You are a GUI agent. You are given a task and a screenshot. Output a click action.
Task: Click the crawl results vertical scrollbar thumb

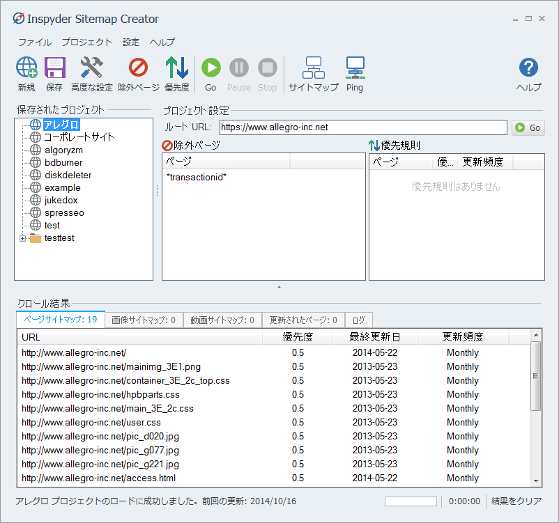click(x=536, y=376)
